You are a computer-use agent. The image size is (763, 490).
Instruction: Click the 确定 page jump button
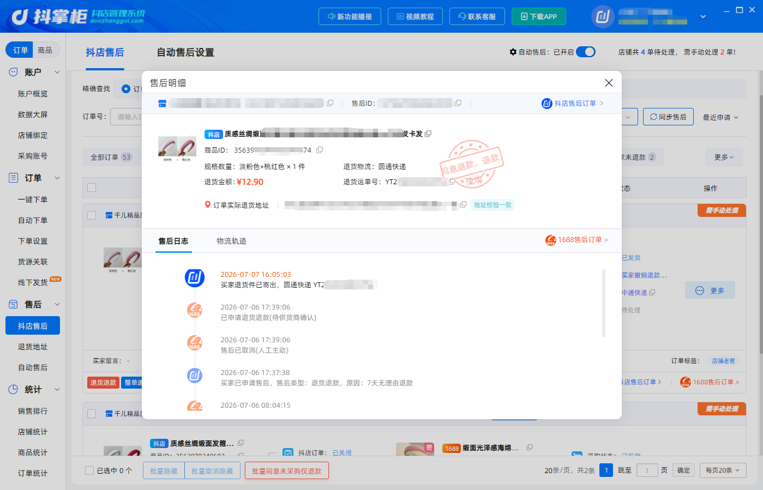point(683,470)
